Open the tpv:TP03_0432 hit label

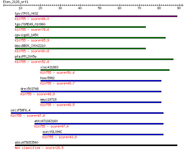tap(27, 13)
